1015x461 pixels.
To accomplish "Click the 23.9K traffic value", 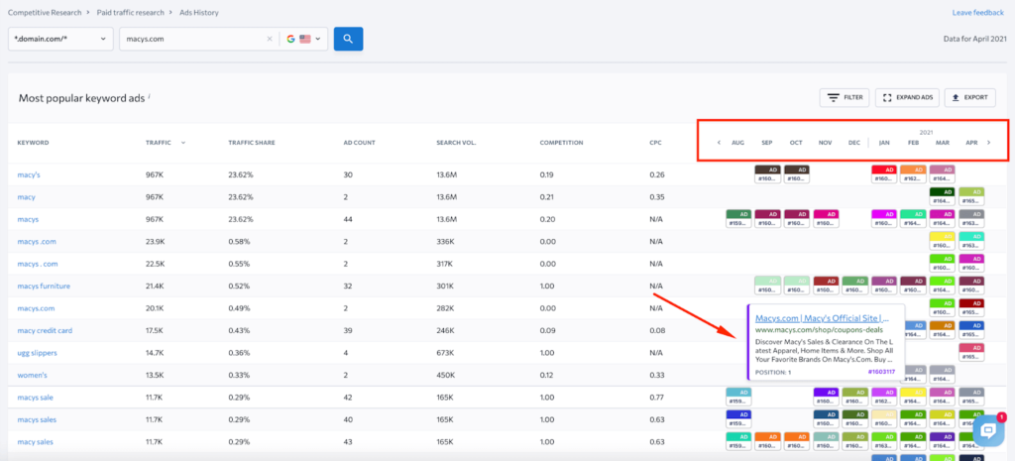I will tap(156, 242).
